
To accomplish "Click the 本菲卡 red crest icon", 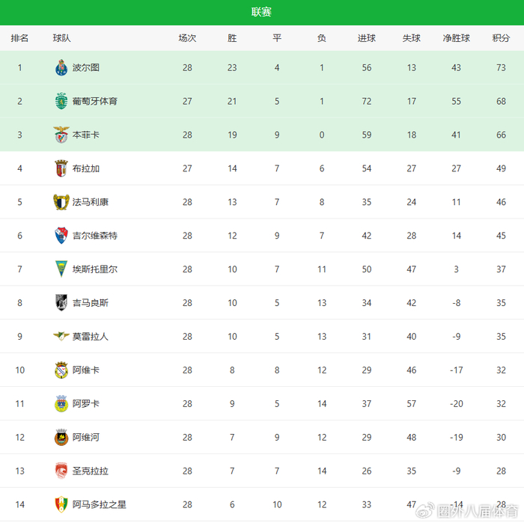I will (61, 135).
